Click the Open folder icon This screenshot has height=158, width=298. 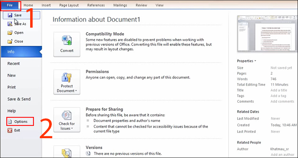click(x=10, y=32)
